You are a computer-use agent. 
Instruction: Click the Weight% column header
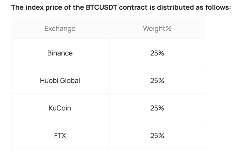click(157, 28)
